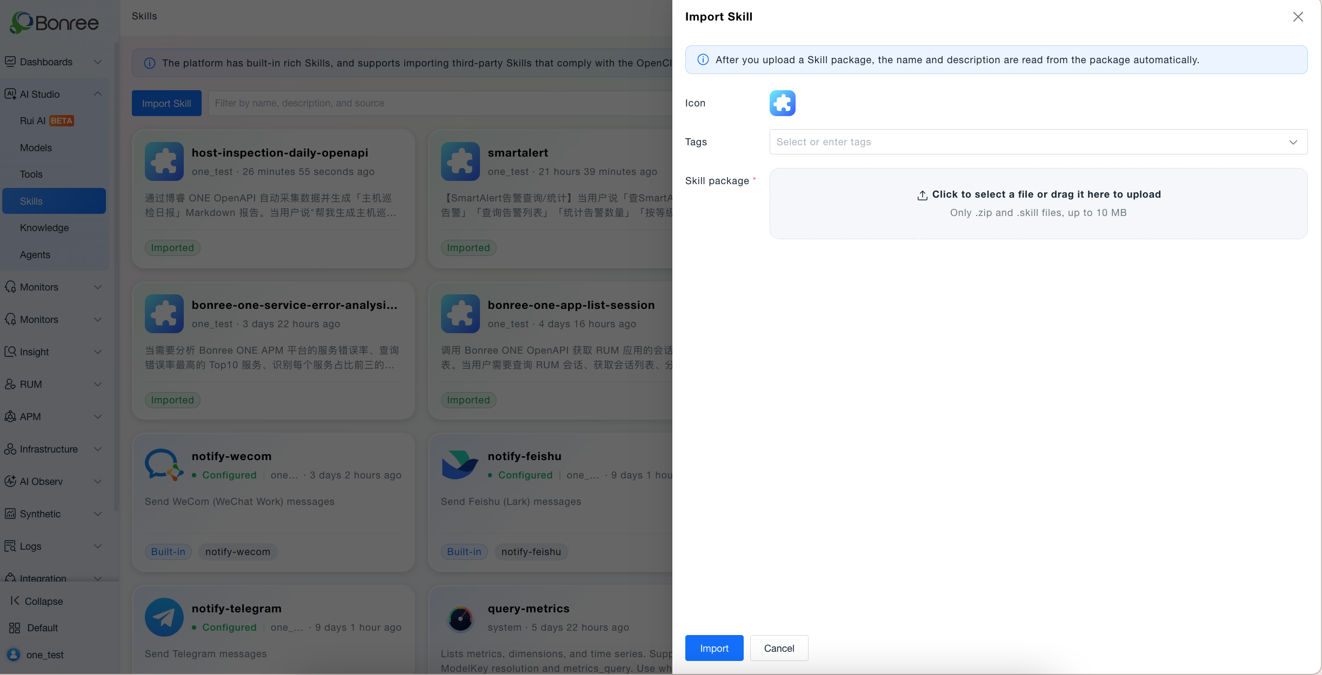Click the Imported tag on smartalert card
1322x675 pixels.
469,248
